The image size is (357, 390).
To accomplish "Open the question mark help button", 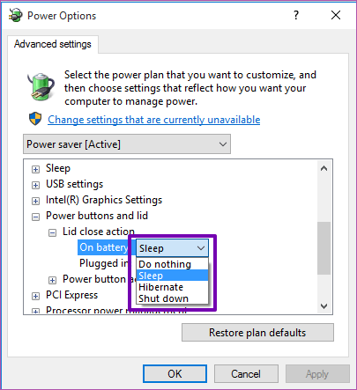I will 296,15.
